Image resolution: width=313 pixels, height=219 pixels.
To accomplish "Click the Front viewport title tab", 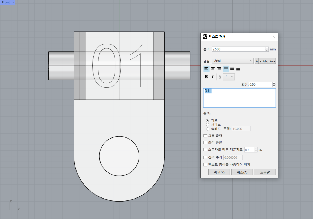I will click(x=6, y=2).
